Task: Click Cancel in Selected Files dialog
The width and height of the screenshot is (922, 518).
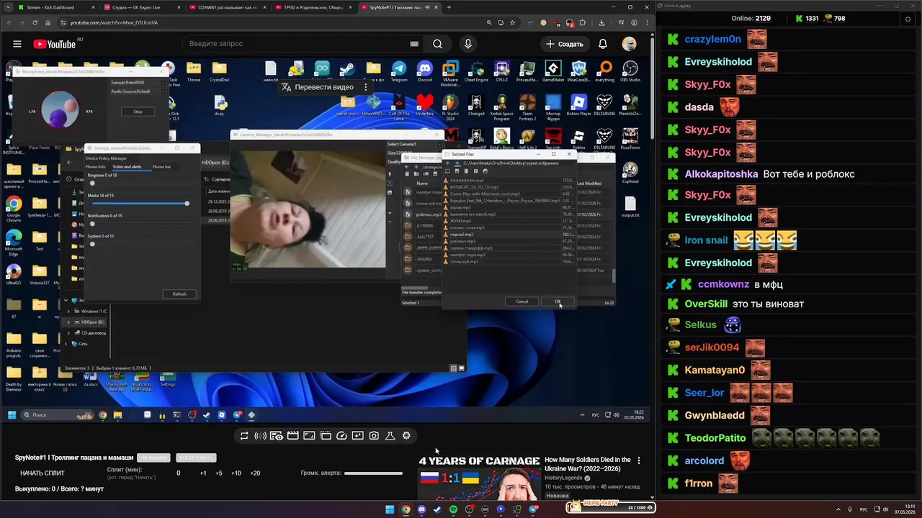Action: pyautogui.click(x=522, y=301)
